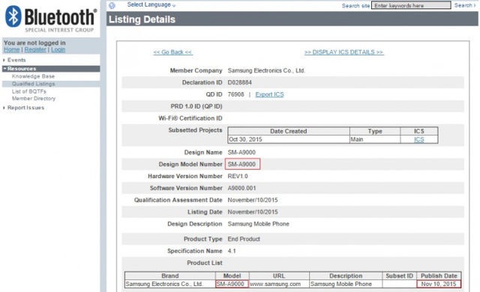
Task: Expand the Report Issues section
Action: point(25,108)
